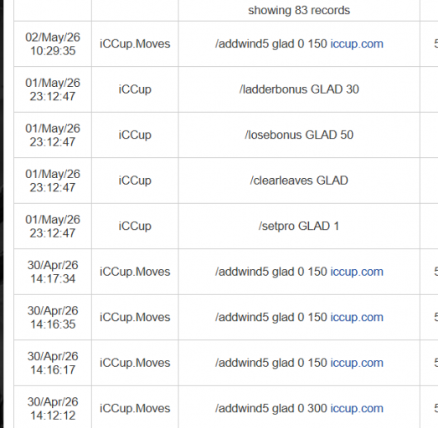Open iccup.com link in 02/May/26 10:29:35 row
Image resolution: width=438 pixels, height=428 pixels.
point(357,44)
